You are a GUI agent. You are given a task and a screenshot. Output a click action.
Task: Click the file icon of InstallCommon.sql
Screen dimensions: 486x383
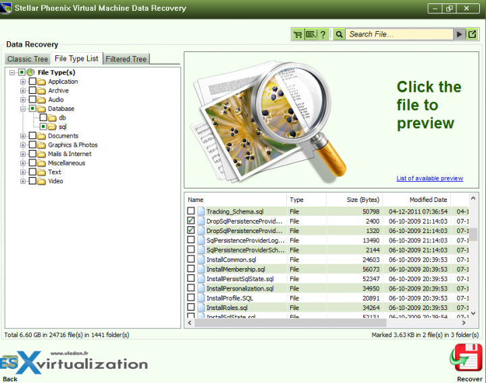coord(201,259)
